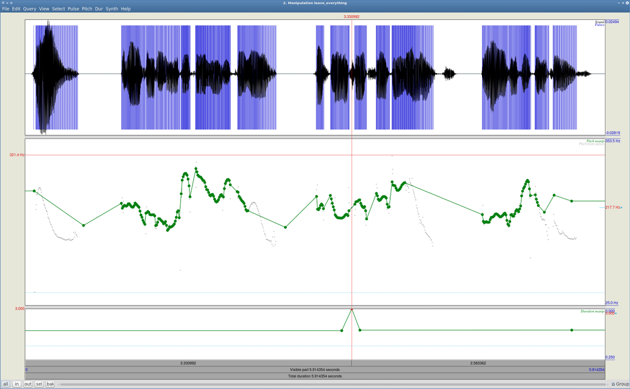Click the -0.02819 amplitude minimum label
The height and width of the screenshot is (389, 630).
612,133
